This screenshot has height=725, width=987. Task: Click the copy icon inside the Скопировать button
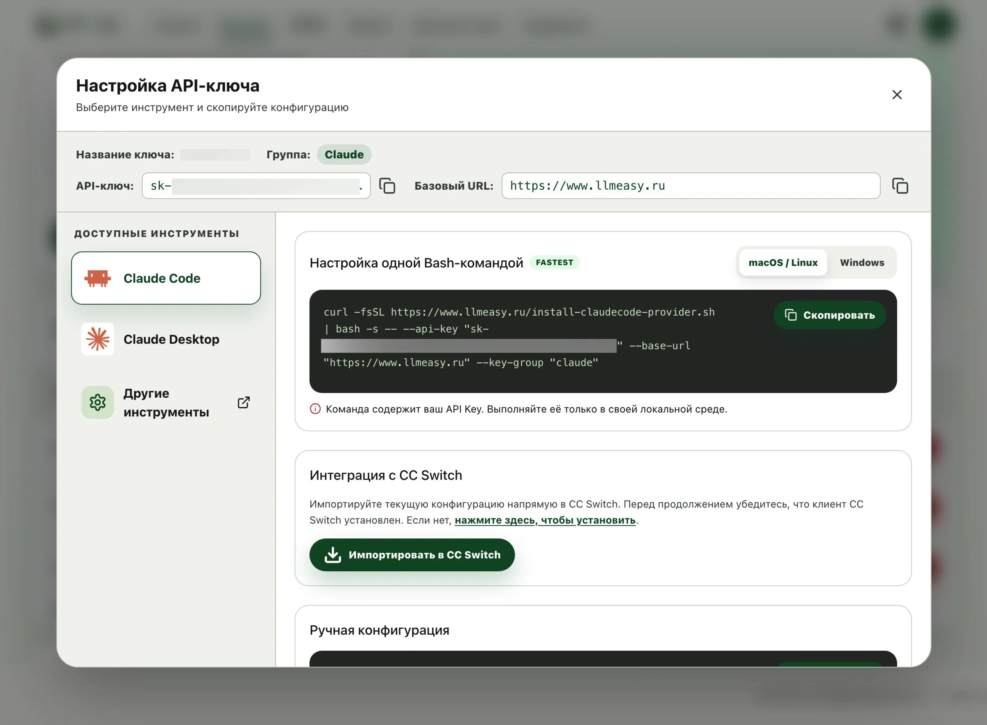(790, 315)
